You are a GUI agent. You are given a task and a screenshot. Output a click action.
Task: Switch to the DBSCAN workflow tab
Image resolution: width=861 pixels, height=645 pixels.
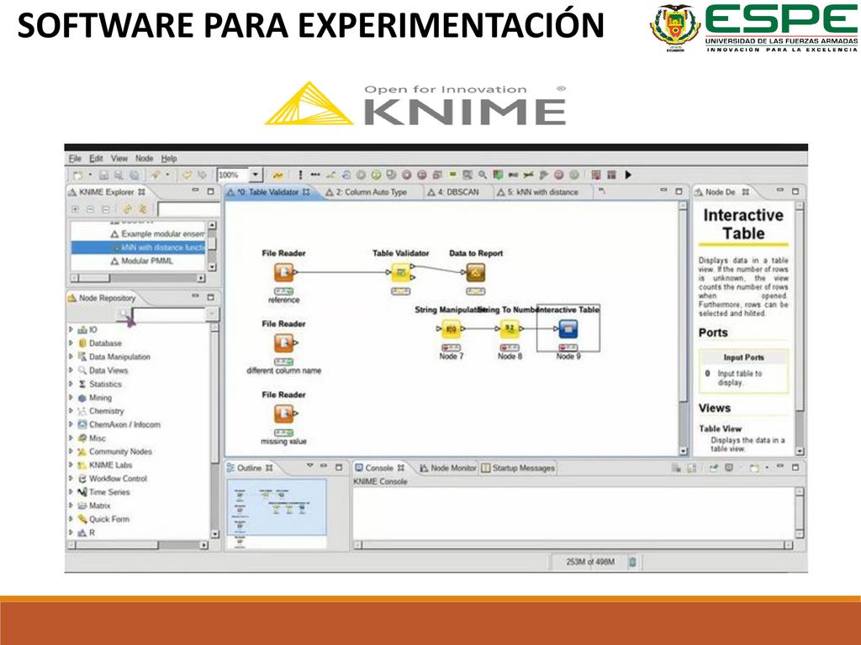[453, 192]
